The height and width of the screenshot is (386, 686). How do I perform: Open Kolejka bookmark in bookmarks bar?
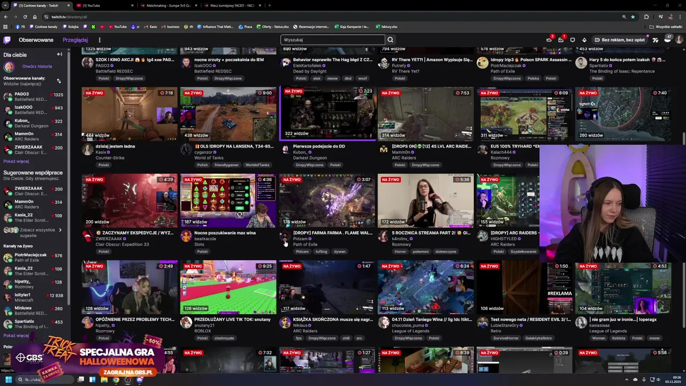tap(71, 26)
